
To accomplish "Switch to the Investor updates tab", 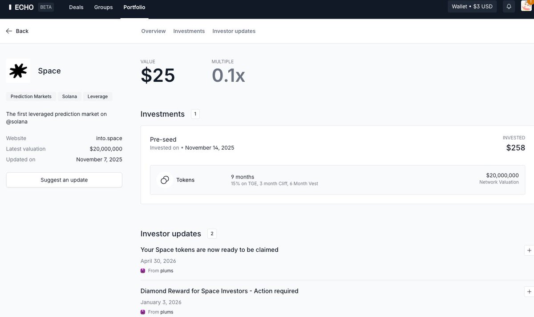I will click(234, 31).
